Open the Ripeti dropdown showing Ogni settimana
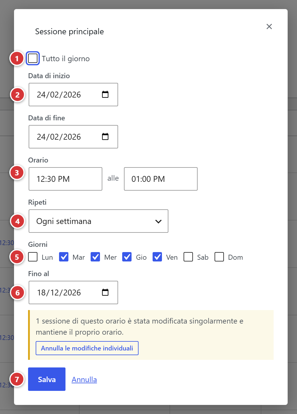Viewport: 297px width, 414px height. point(99,221)
